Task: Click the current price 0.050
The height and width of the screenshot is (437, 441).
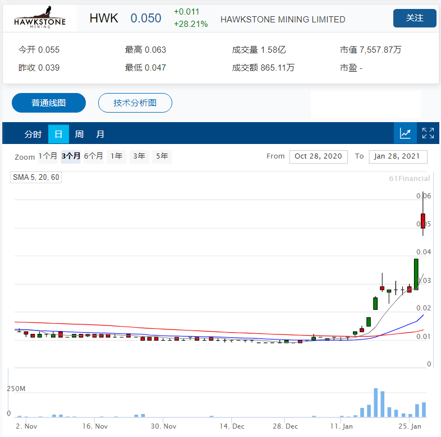Action: (x=146, y=18)
